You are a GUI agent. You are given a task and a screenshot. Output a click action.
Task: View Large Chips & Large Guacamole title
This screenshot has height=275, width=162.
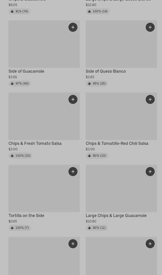click(x=116, y=216)
